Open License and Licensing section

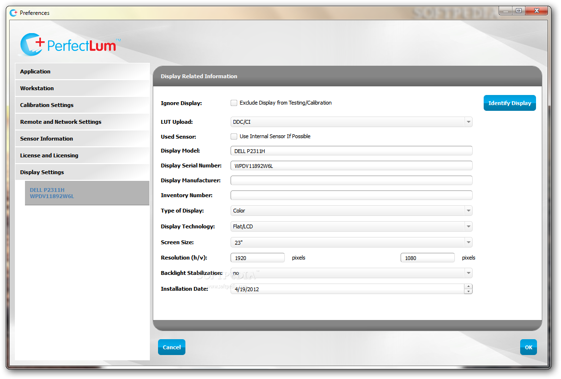click(82, 155)
